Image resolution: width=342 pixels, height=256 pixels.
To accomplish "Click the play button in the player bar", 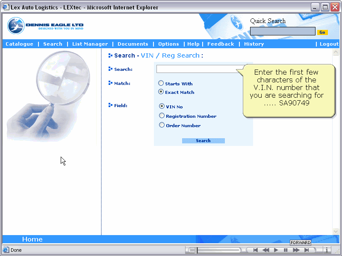I will [x=276, y=250].
